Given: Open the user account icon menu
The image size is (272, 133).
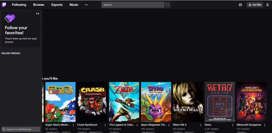Looking at the screenshot, I should point(267,5).
